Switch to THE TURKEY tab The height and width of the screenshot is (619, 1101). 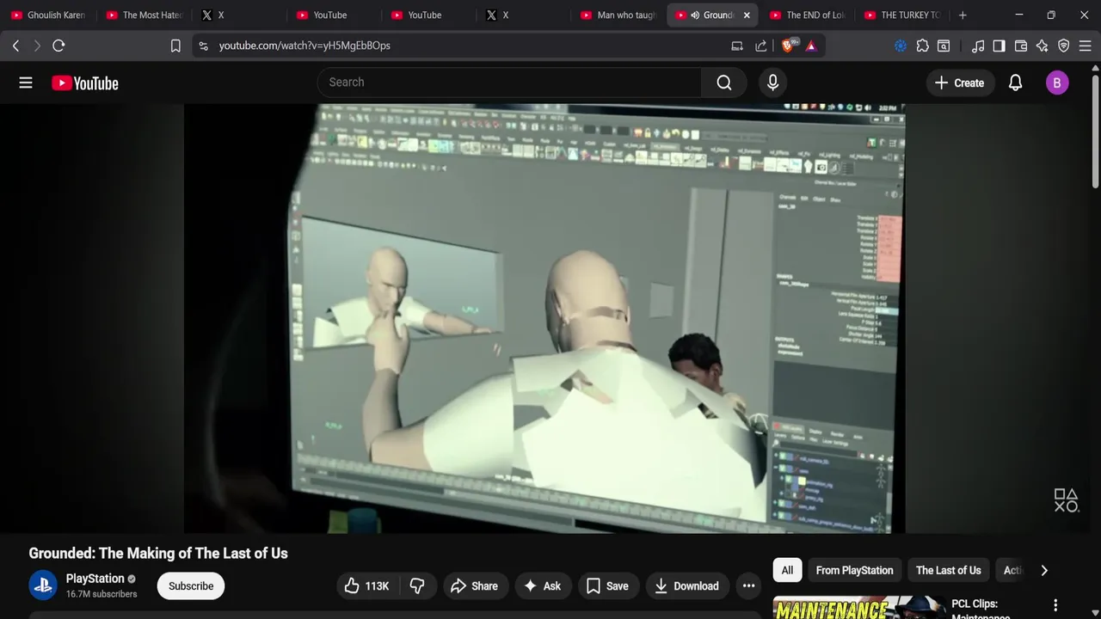tap(902, 15)
